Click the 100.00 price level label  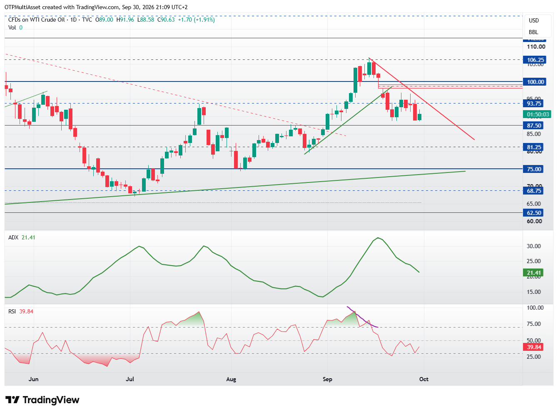pyautogui.click(x=535, y=82)
